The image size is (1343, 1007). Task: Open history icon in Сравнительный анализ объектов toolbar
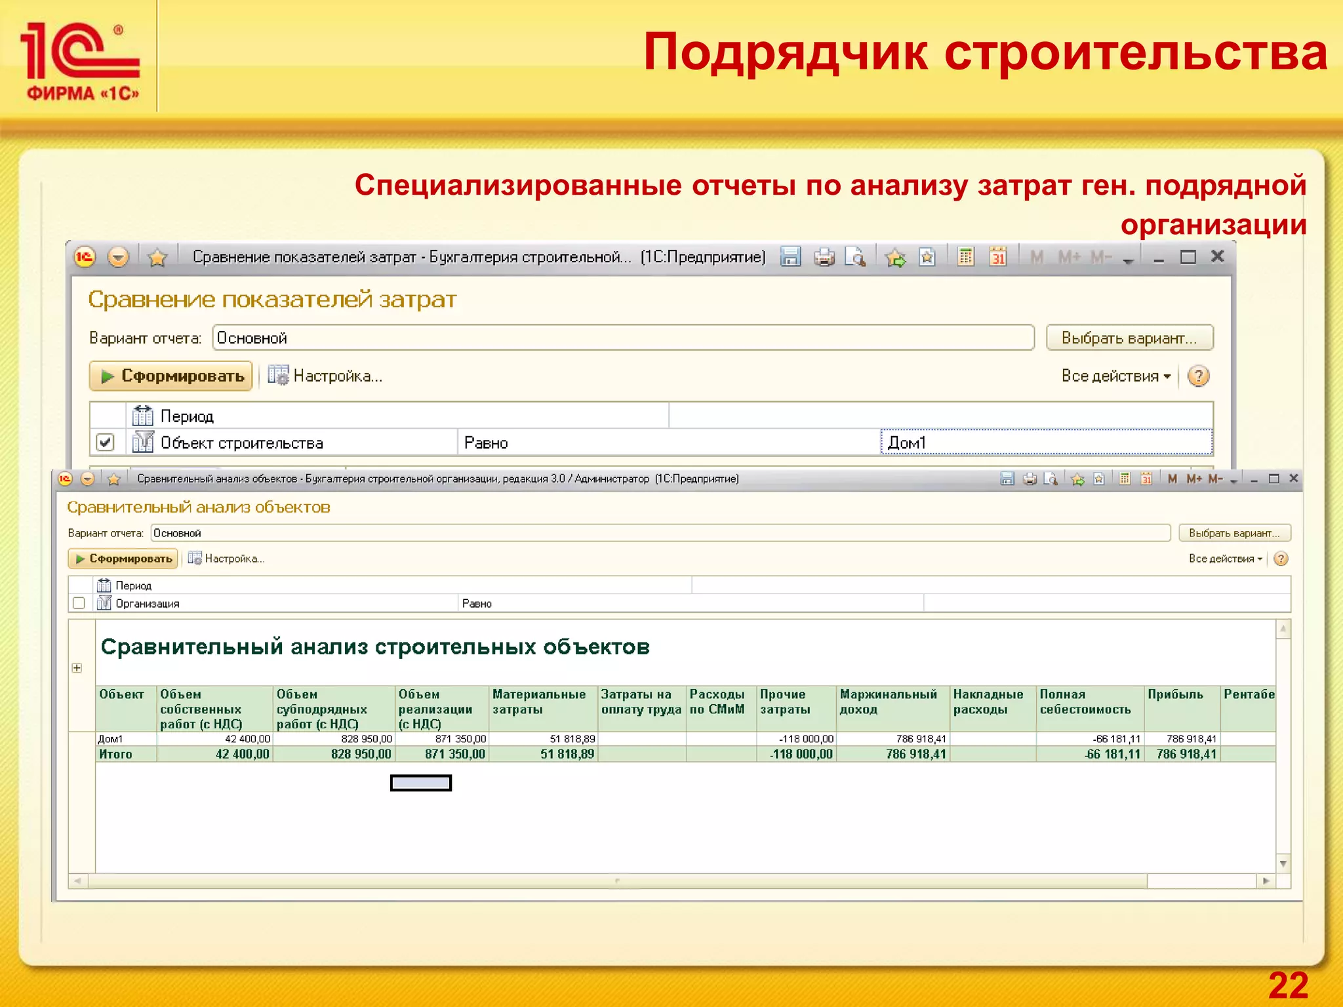pos(1099,479)
